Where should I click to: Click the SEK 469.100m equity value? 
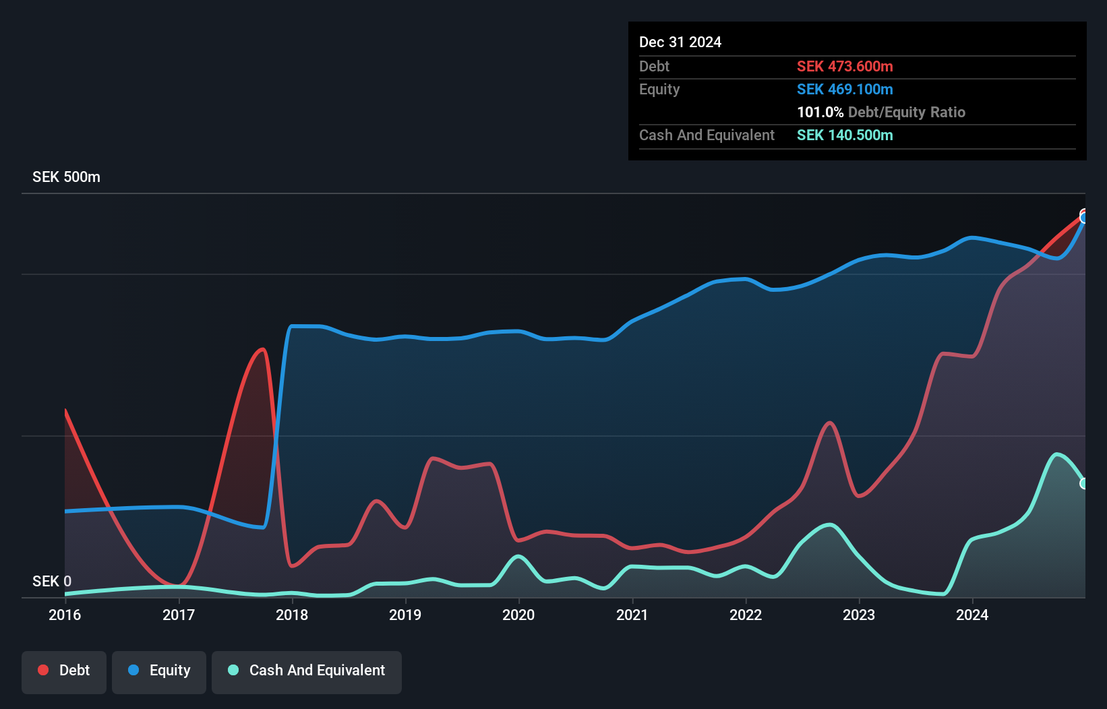pyautogui.click(x=845, y=89)
